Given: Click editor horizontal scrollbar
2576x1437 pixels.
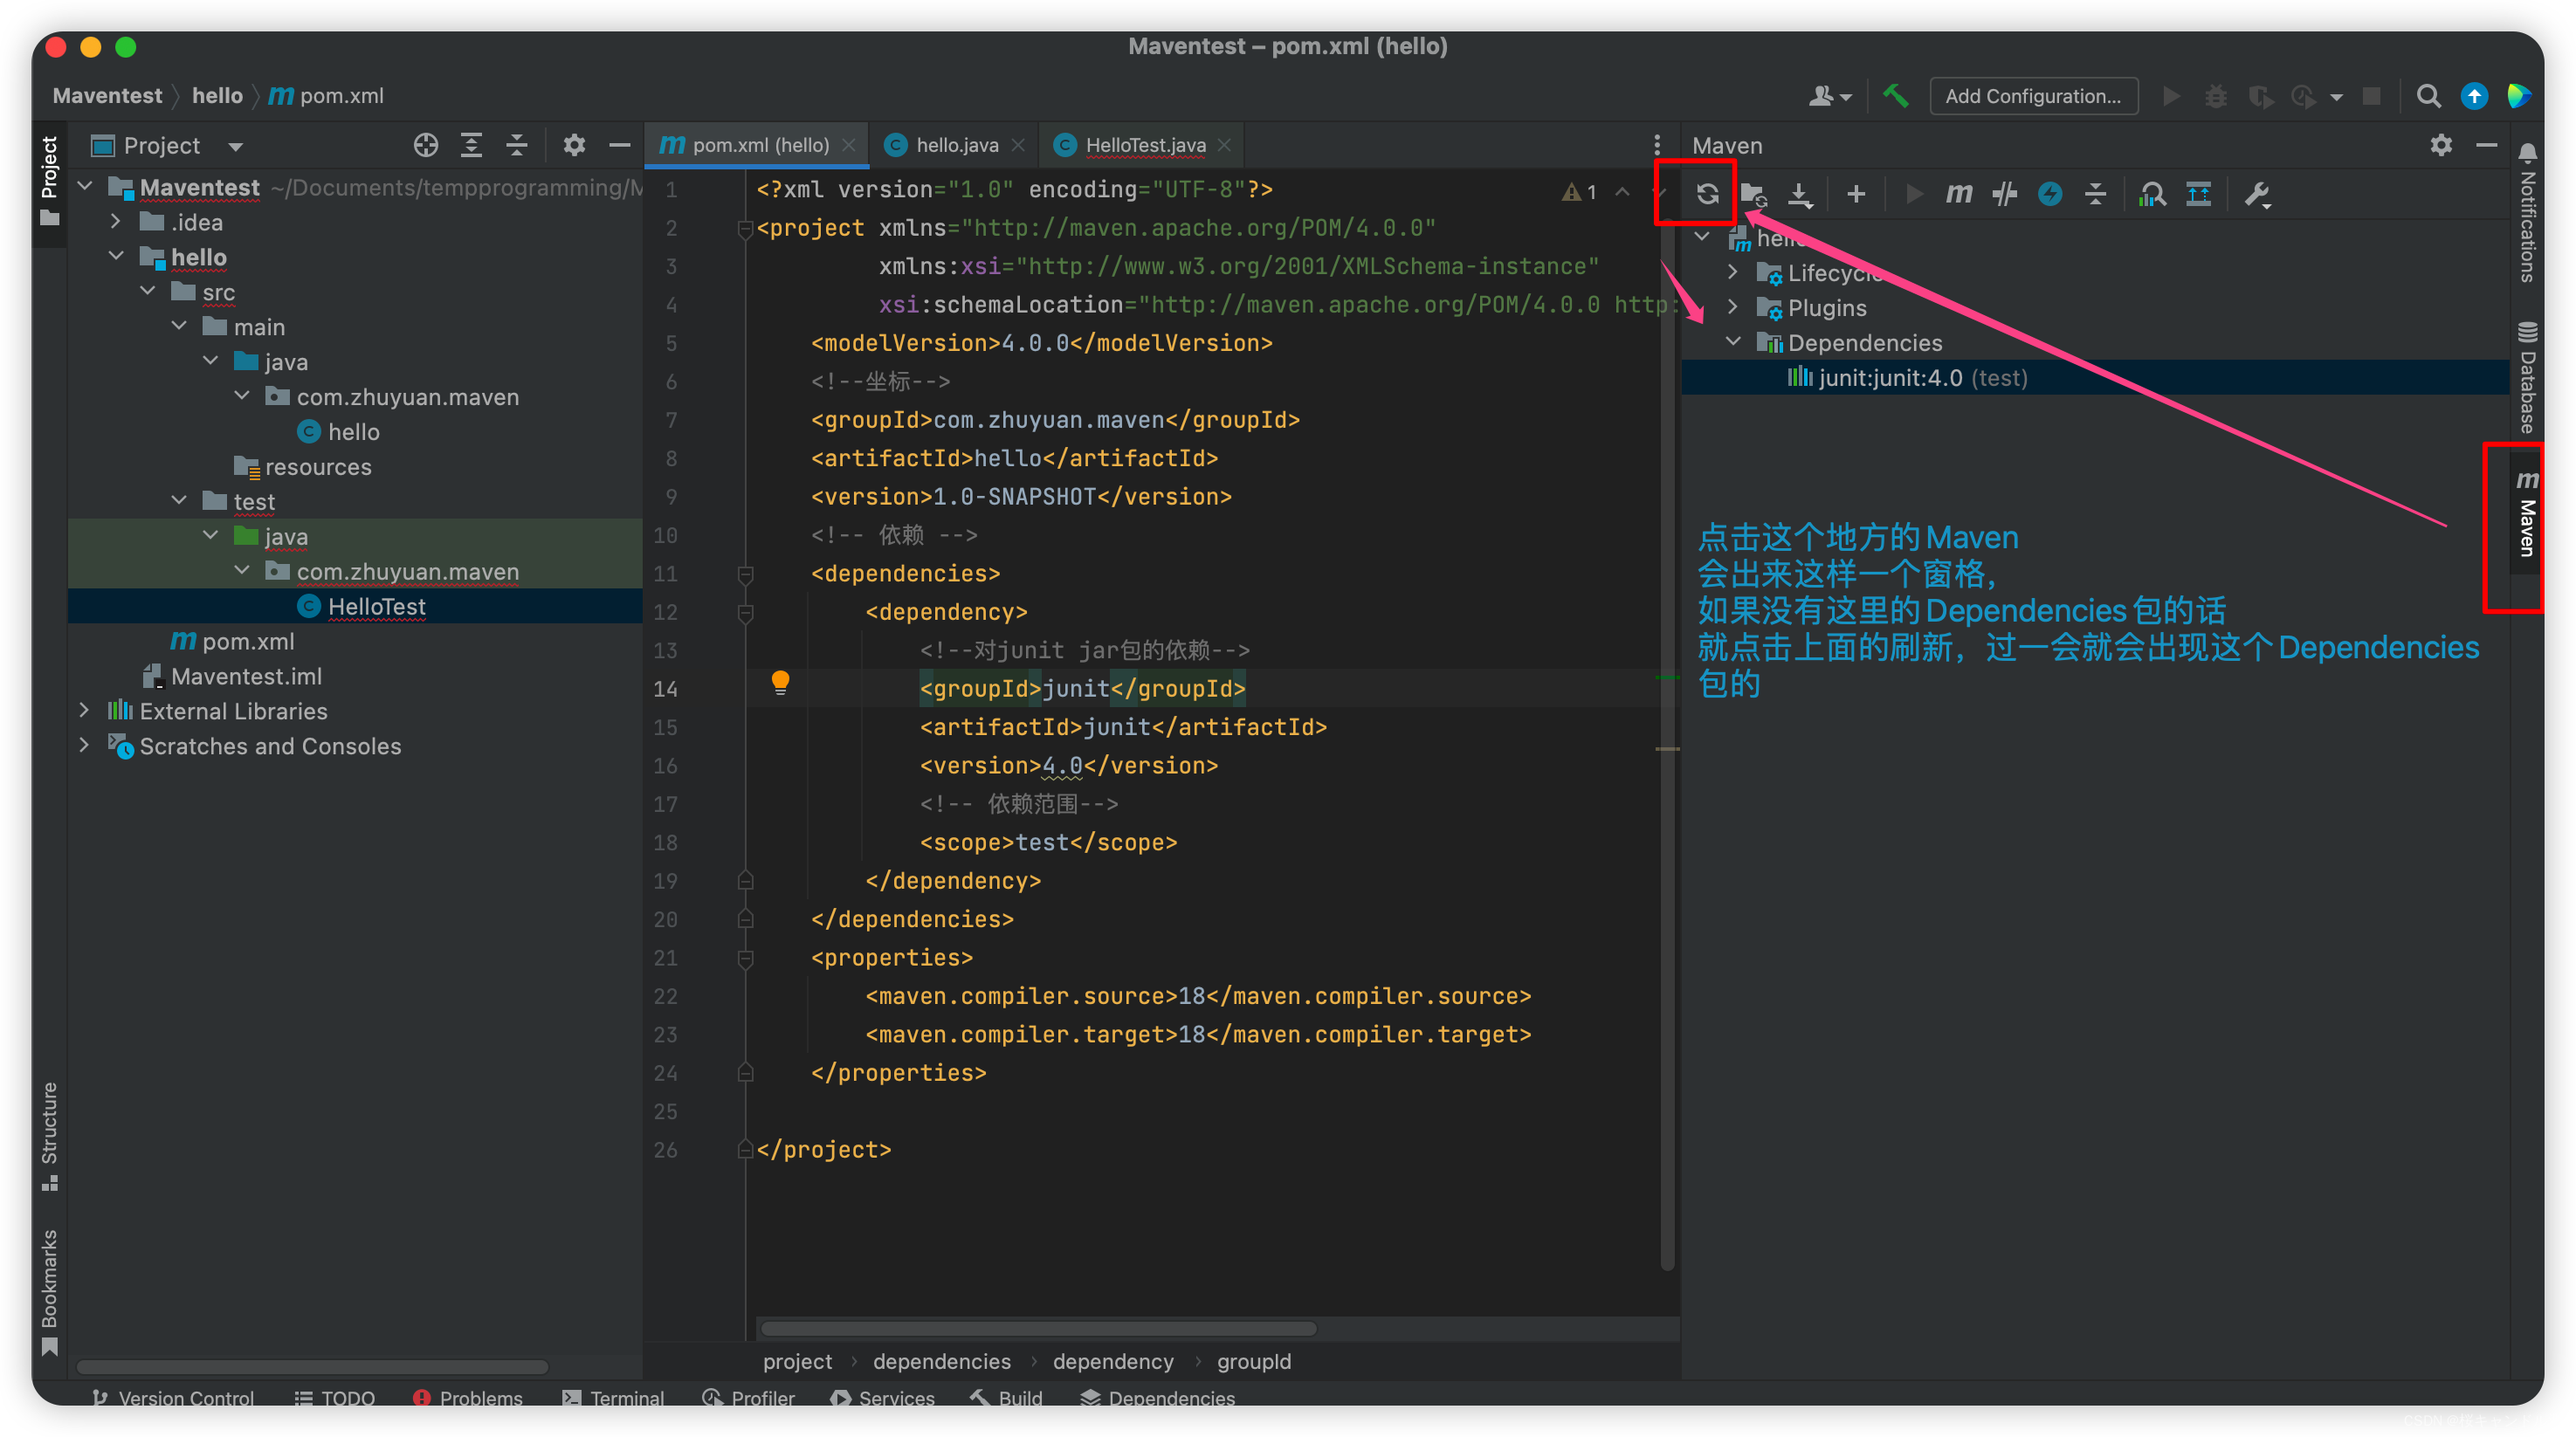Looking at the screenshot, I should click(x=1038, y=1328).
